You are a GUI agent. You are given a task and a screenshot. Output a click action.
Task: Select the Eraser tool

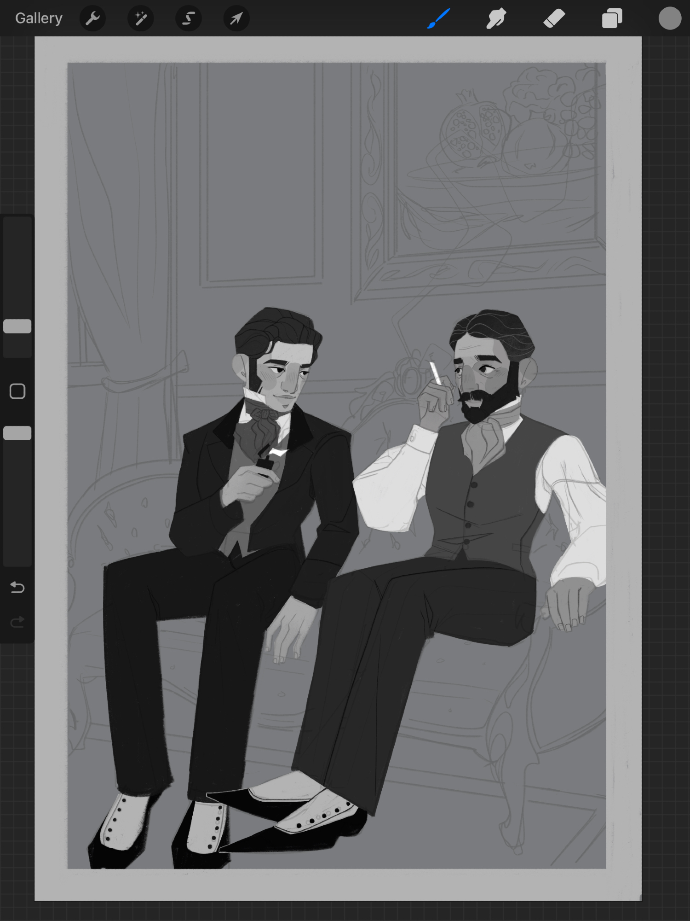click(554, 18)
